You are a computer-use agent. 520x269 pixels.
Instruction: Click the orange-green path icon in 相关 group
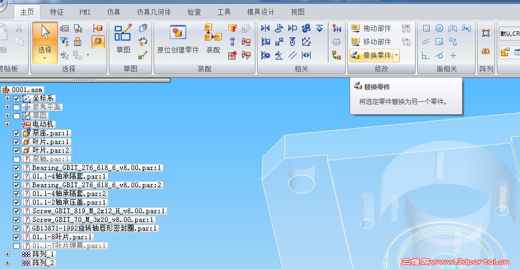337,55
